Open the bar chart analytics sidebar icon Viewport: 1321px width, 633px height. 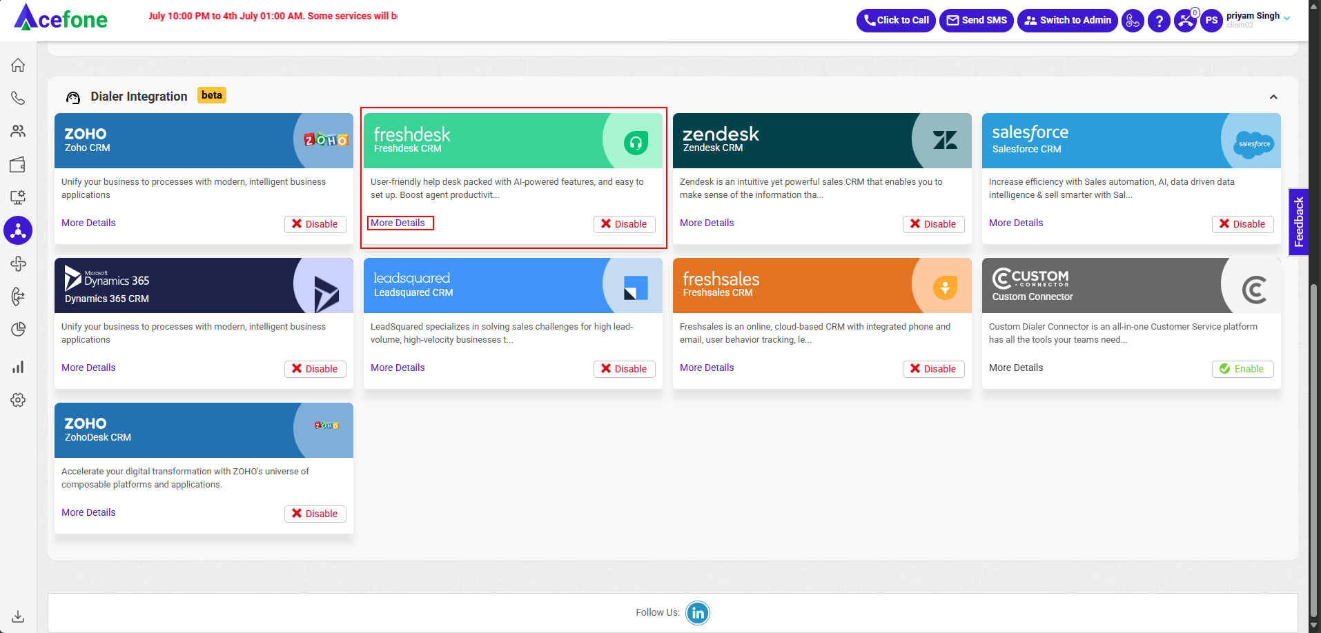coord(18,367)
